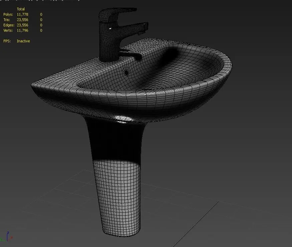The image size is (292, 247).
Task: Click the "Total" statistics column header
Action: pyautogui.click(x=21, y=9)
